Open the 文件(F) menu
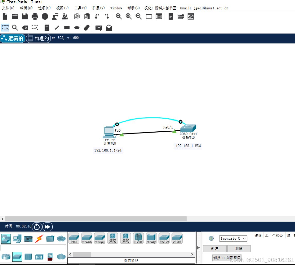The image size is (295, 265). pyautogui.click(x=8, y=8)
